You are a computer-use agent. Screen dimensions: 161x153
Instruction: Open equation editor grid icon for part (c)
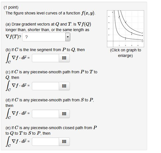64,86
